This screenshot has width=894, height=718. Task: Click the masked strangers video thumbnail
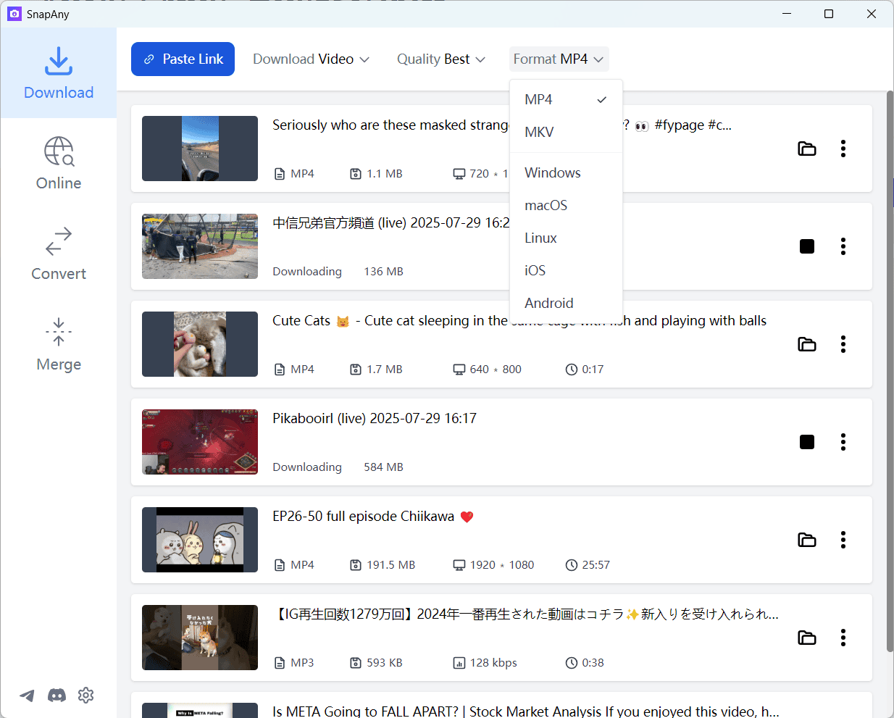[x=200, y=149]
